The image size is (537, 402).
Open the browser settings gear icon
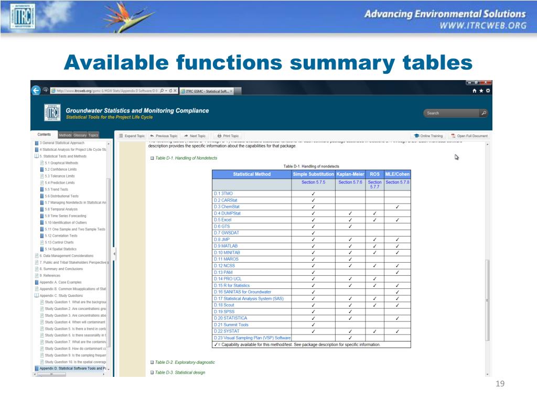[488, 91]
